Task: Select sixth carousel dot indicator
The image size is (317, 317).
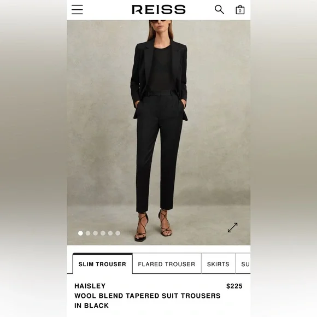Action: tap(118, 233)
